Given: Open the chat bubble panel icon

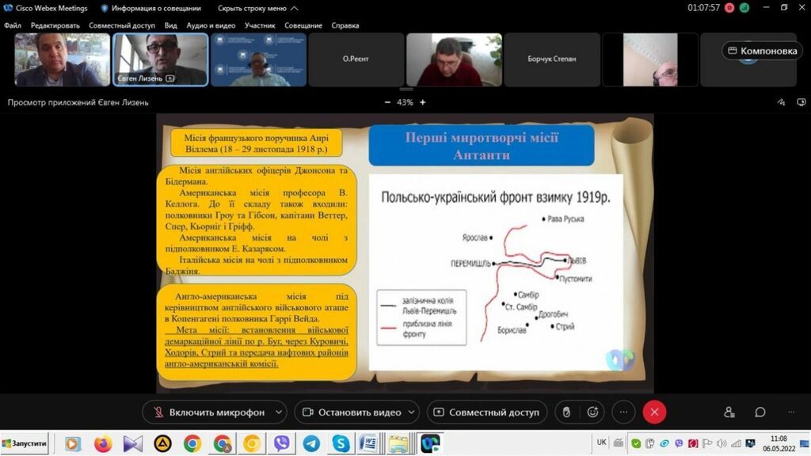Looking at the screenshot, I should point(760,412).
